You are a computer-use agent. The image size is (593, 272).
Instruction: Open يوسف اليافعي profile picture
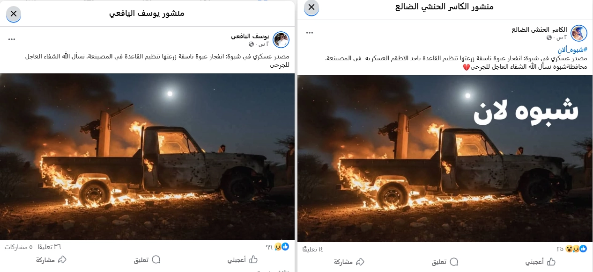tap(281, 40)
